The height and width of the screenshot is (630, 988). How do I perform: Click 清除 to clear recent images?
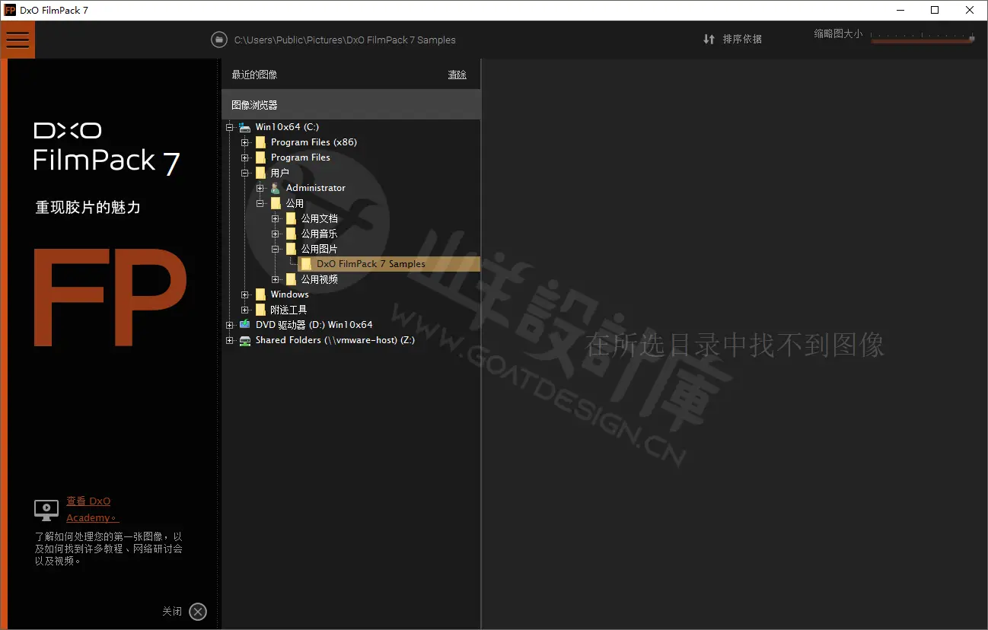[x=457, y=75]
